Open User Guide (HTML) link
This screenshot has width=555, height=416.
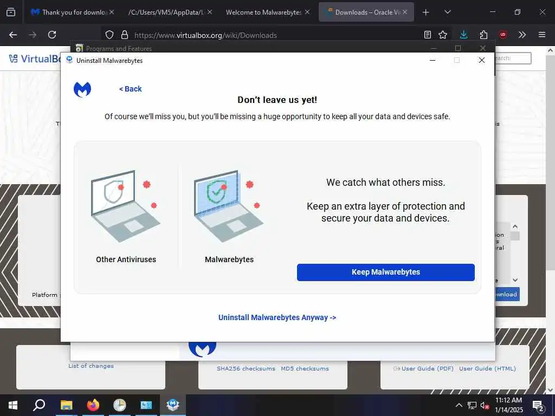487,368
